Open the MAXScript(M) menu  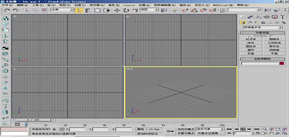point(223,5)
